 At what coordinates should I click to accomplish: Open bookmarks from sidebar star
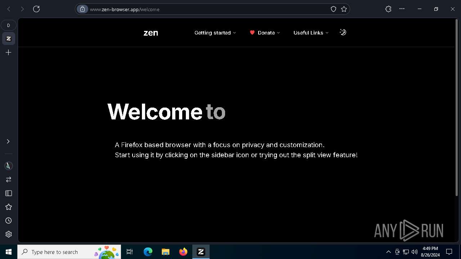tap(9, 207)
